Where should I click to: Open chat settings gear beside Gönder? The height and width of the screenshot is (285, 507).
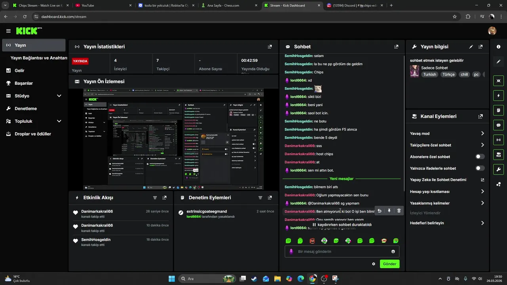pos(374,264)
